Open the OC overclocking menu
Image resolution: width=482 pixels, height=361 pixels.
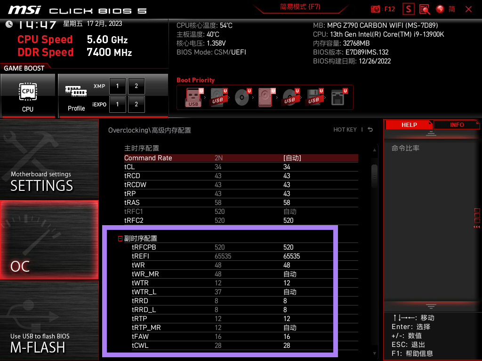point(49,240)
